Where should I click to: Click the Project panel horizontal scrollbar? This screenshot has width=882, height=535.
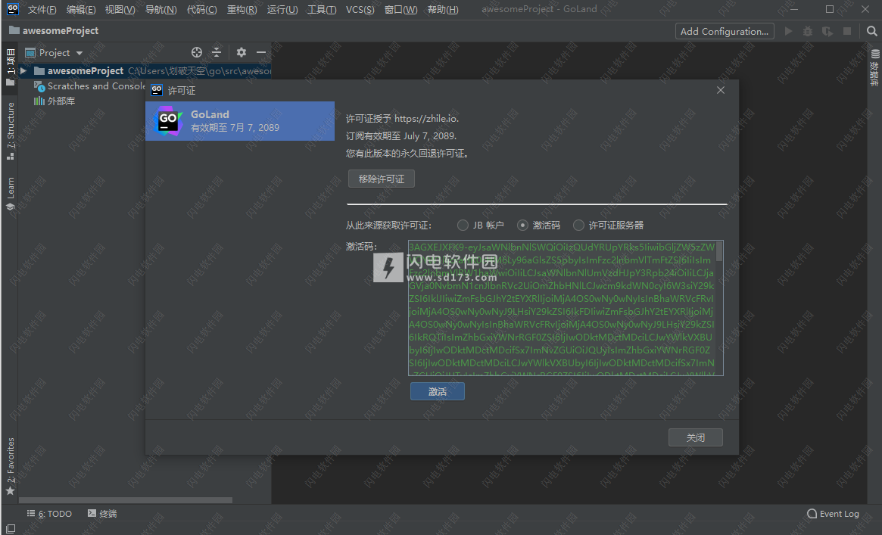[x=126, y=499]
